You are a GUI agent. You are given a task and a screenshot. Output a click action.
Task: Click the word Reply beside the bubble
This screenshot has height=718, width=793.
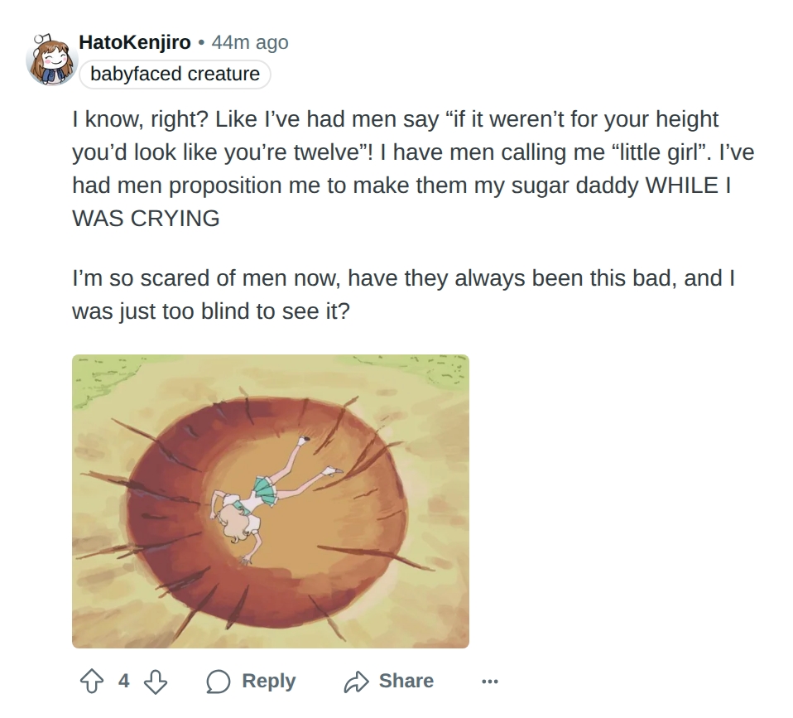(268, 681)
